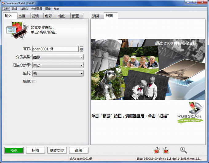Close the VueScan window

202,2
